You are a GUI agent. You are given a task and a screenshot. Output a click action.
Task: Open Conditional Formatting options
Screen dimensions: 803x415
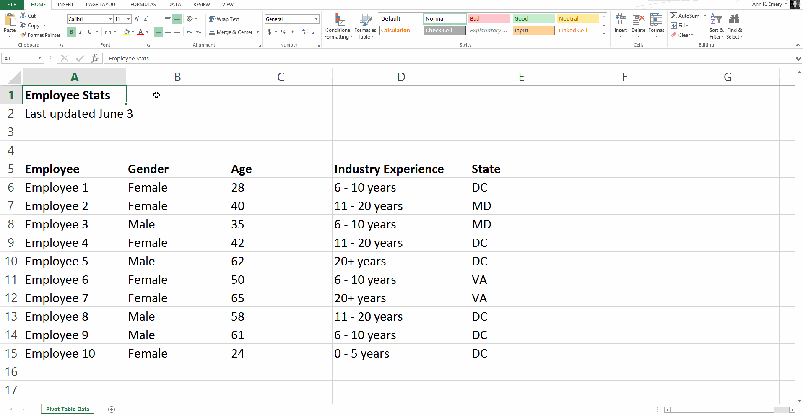click(x=338, y=26)
